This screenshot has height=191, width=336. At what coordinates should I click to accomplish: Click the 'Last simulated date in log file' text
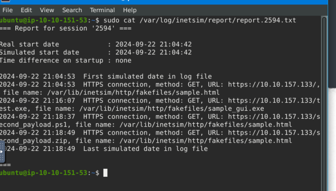pyautogui.click(x=146, y=148)
